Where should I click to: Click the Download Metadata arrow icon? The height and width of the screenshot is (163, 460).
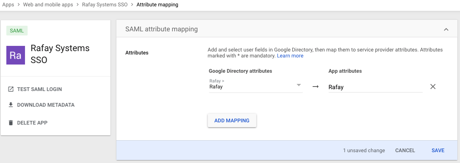[11, 105]
